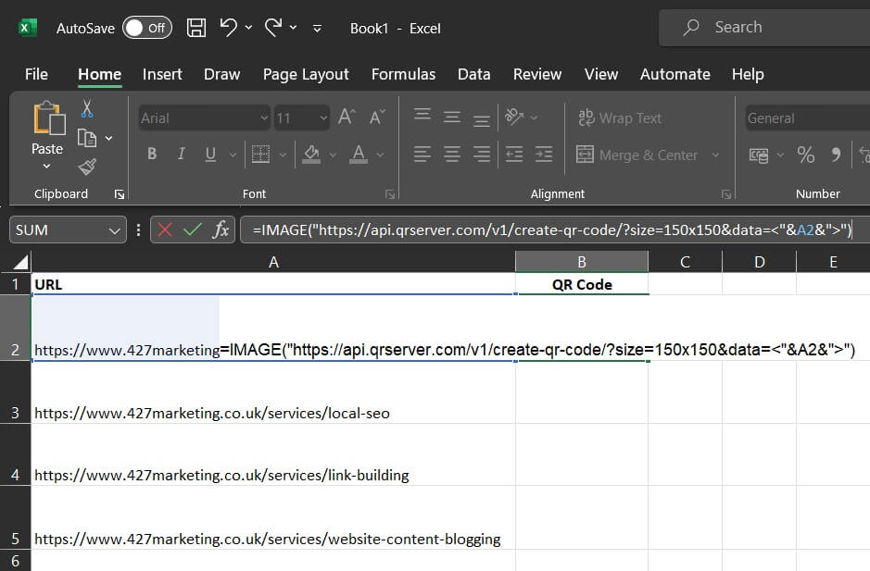Toggle AutoSave switch on

click(147, 28)
